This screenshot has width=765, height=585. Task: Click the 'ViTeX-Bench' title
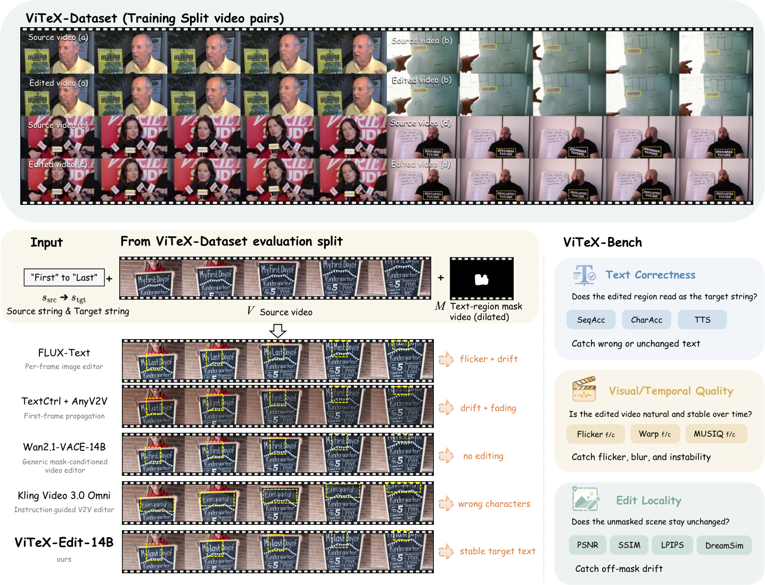[603, 242]
